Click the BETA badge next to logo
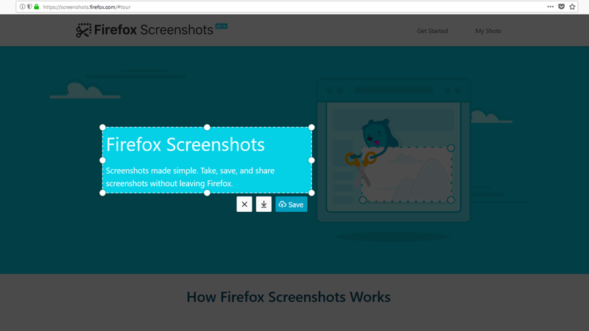This screenshot has width=589, height=331. (x=222, y=26)
